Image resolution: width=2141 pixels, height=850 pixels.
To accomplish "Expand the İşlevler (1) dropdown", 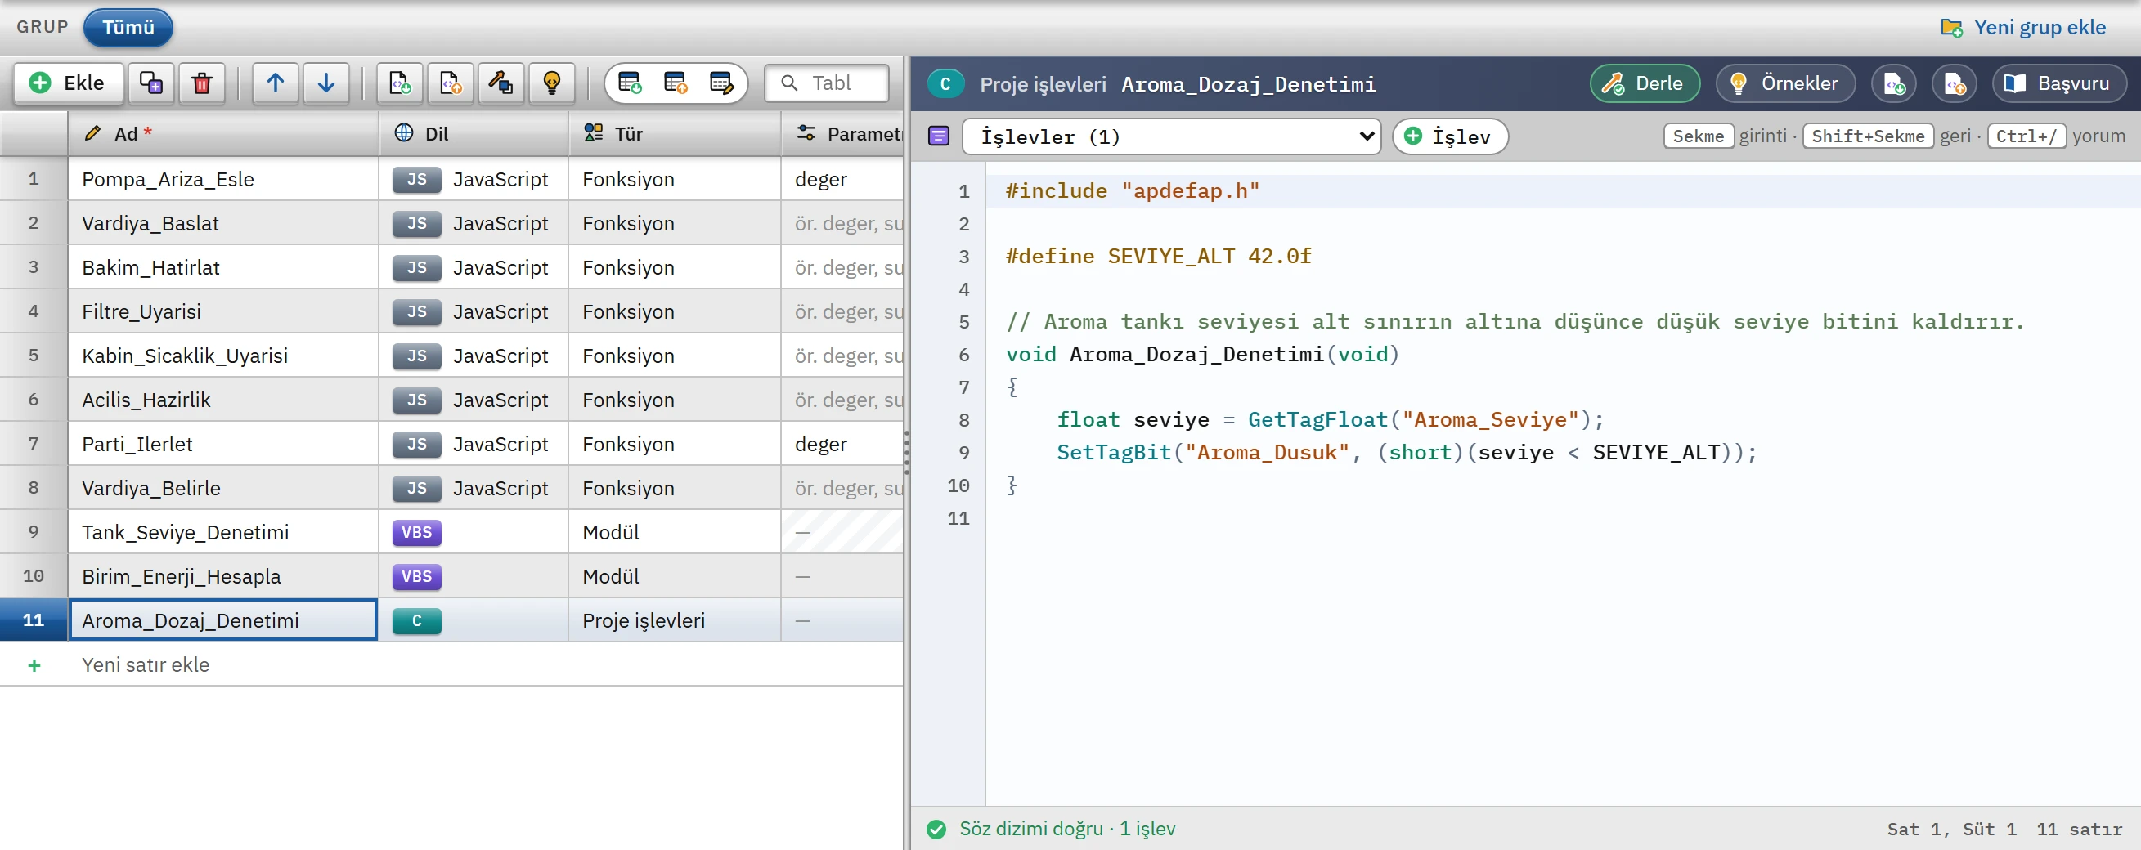I will (x=1170, y=136).
